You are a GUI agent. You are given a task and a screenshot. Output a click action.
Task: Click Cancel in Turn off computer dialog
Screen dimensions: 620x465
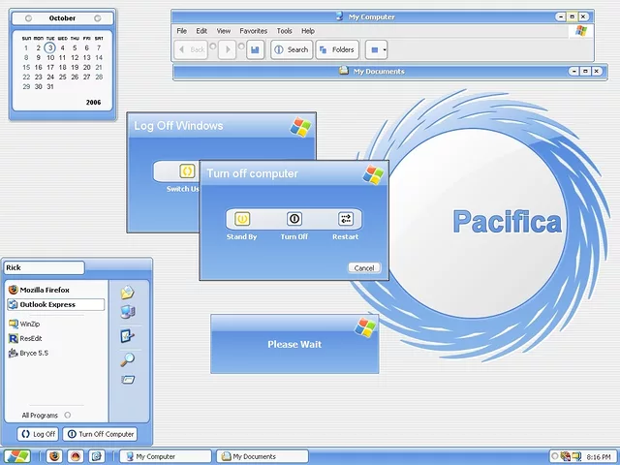(364, 268)
